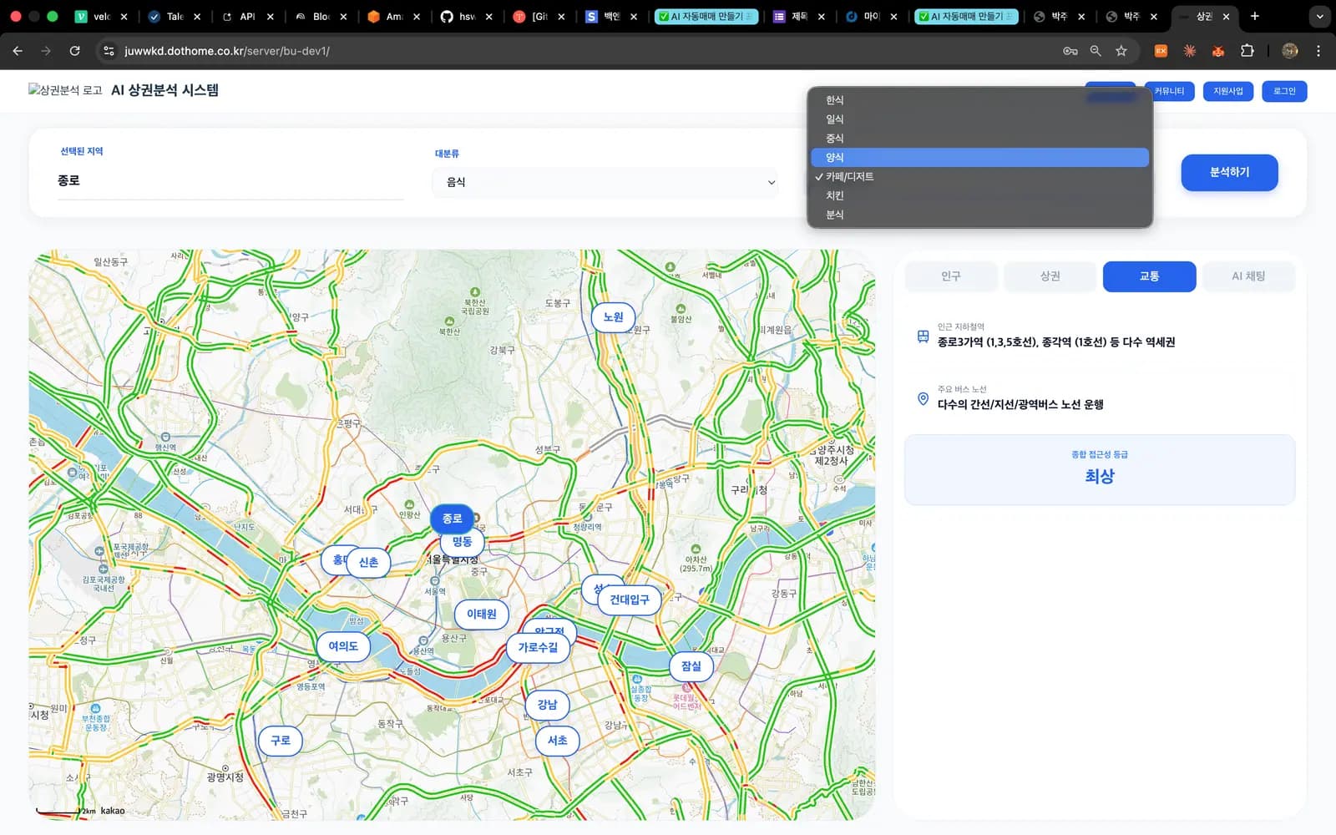1336x835 pixels.
Task: Click the 로그인 button
Action: [1284, 91]
